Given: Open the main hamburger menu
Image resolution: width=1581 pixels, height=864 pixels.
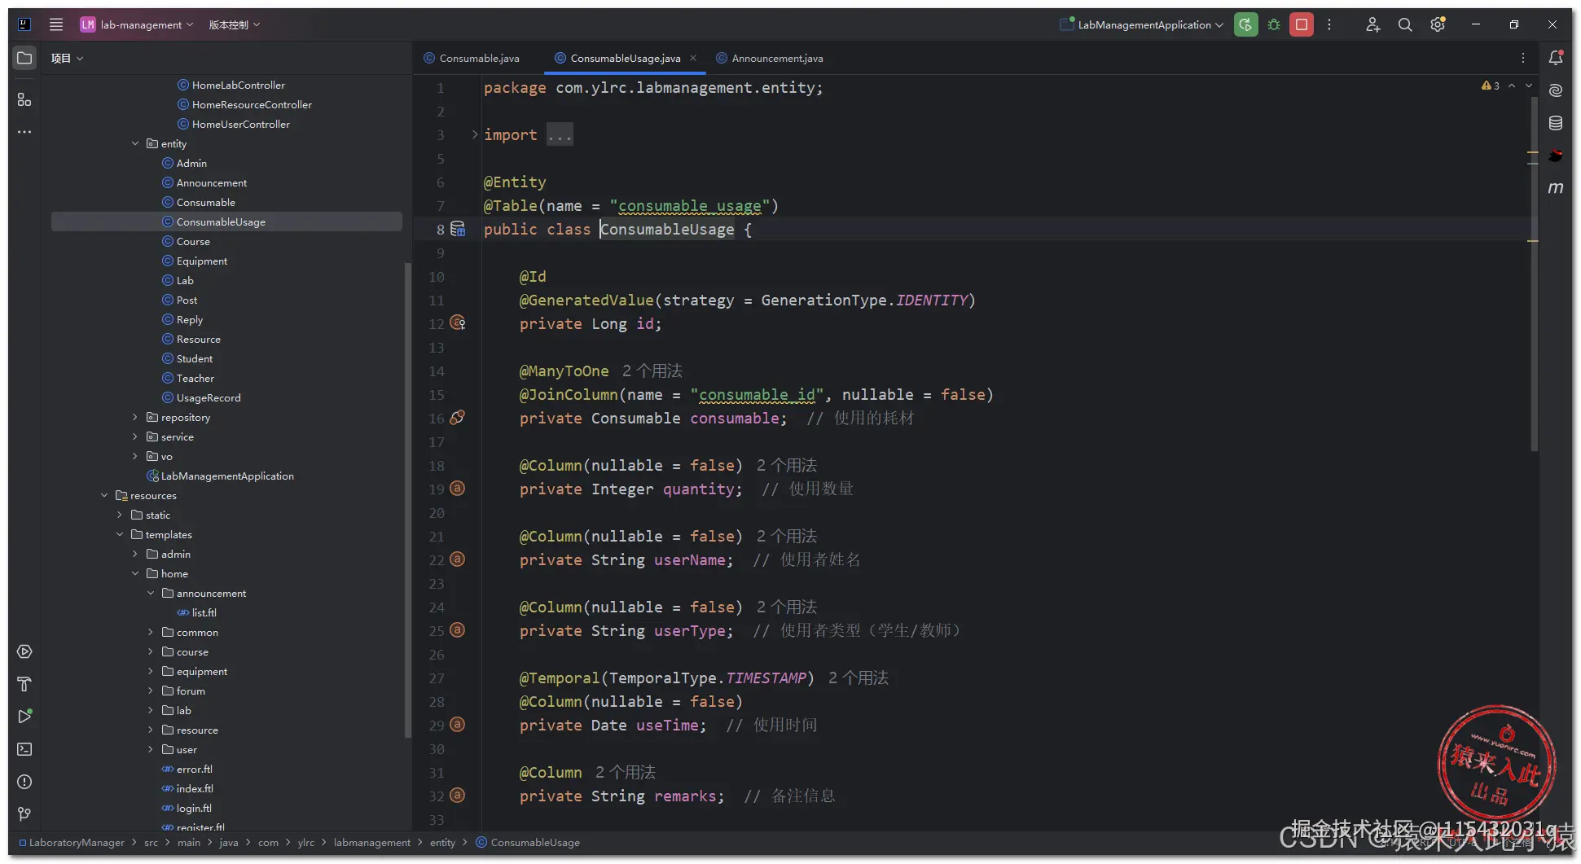Looking at the screenshot, I should tap(56, 24).
